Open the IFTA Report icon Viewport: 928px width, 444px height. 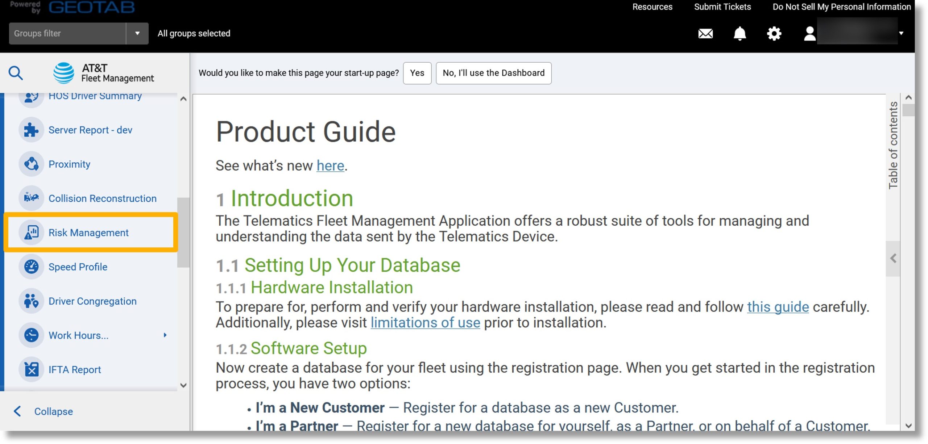32,369
